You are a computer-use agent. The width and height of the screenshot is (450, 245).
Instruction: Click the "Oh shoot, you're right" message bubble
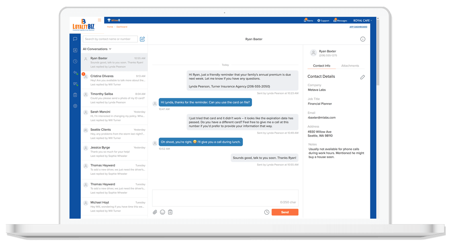200,142
